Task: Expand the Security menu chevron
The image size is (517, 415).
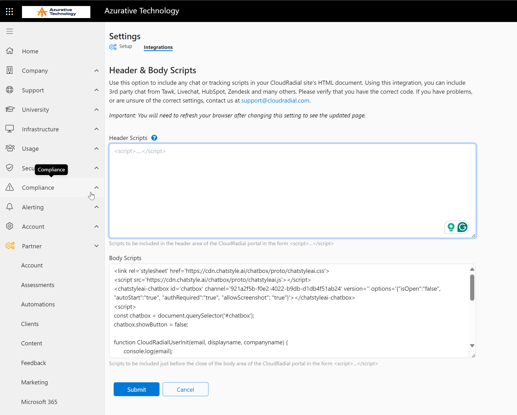Action: (96, 168)
